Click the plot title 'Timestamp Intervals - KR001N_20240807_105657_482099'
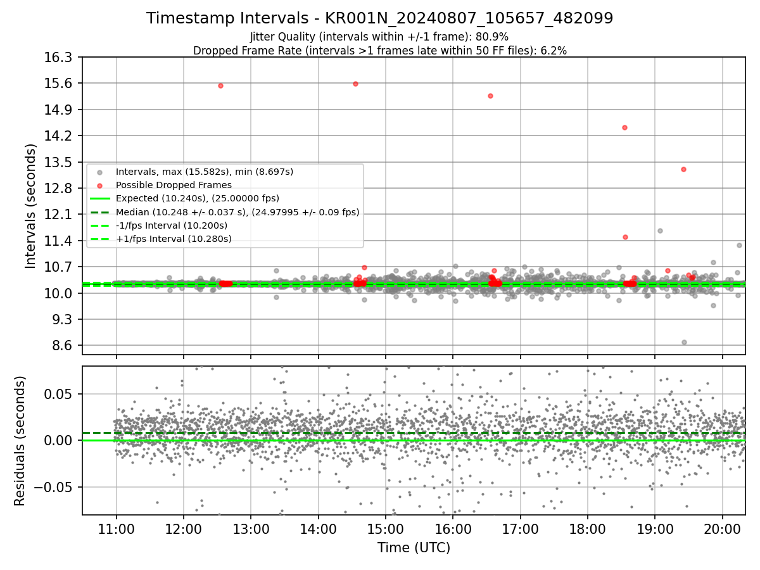Image resolution: width=760 pixels, height=570 pixels. tap(379, 18)
